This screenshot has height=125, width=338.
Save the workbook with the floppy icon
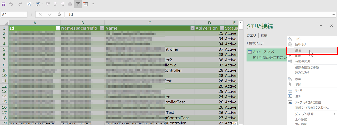3,4
